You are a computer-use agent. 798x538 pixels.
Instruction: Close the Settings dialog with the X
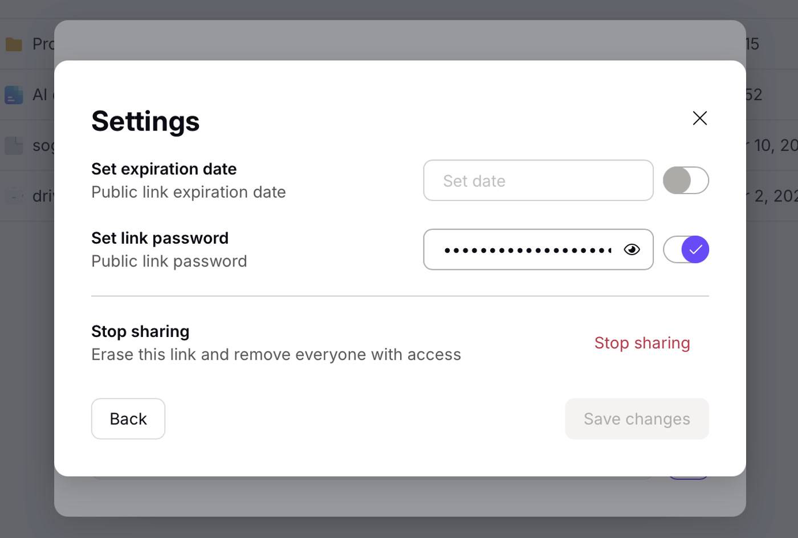[699, 118]
